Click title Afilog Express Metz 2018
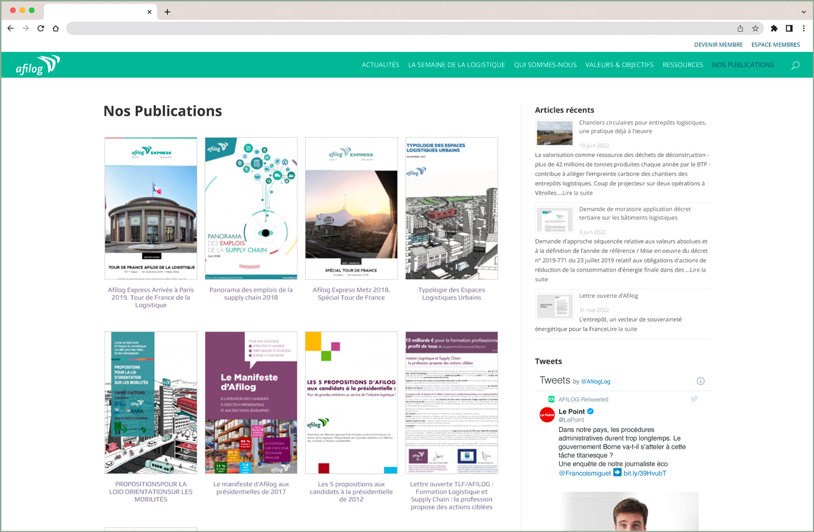This screenshot has width=814, height=532. click(351, 294)
